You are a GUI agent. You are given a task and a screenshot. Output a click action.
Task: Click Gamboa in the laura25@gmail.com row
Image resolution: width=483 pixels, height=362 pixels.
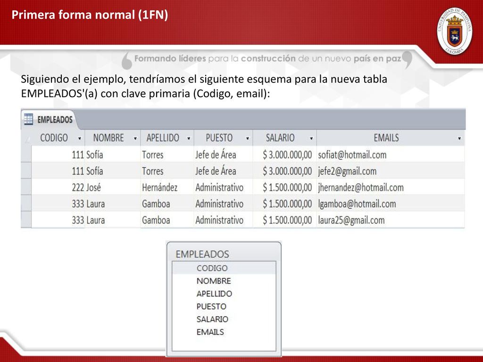pyautogui.click(x=167, y=220)
